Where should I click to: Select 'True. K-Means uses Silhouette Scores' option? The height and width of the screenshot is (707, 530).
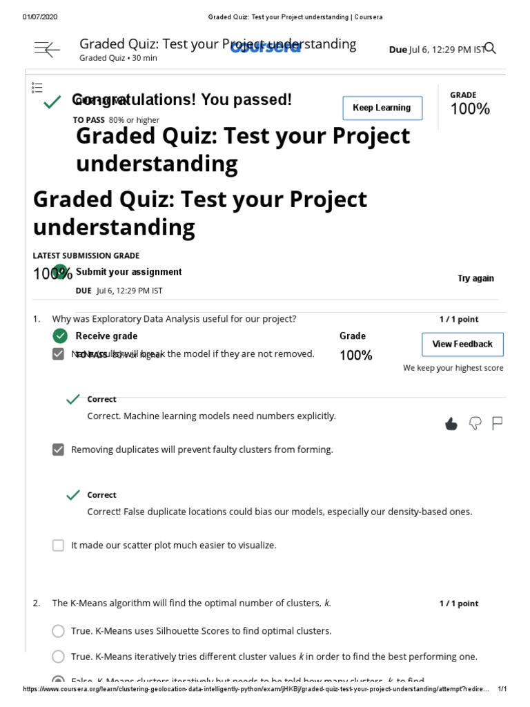coord(58,631)
